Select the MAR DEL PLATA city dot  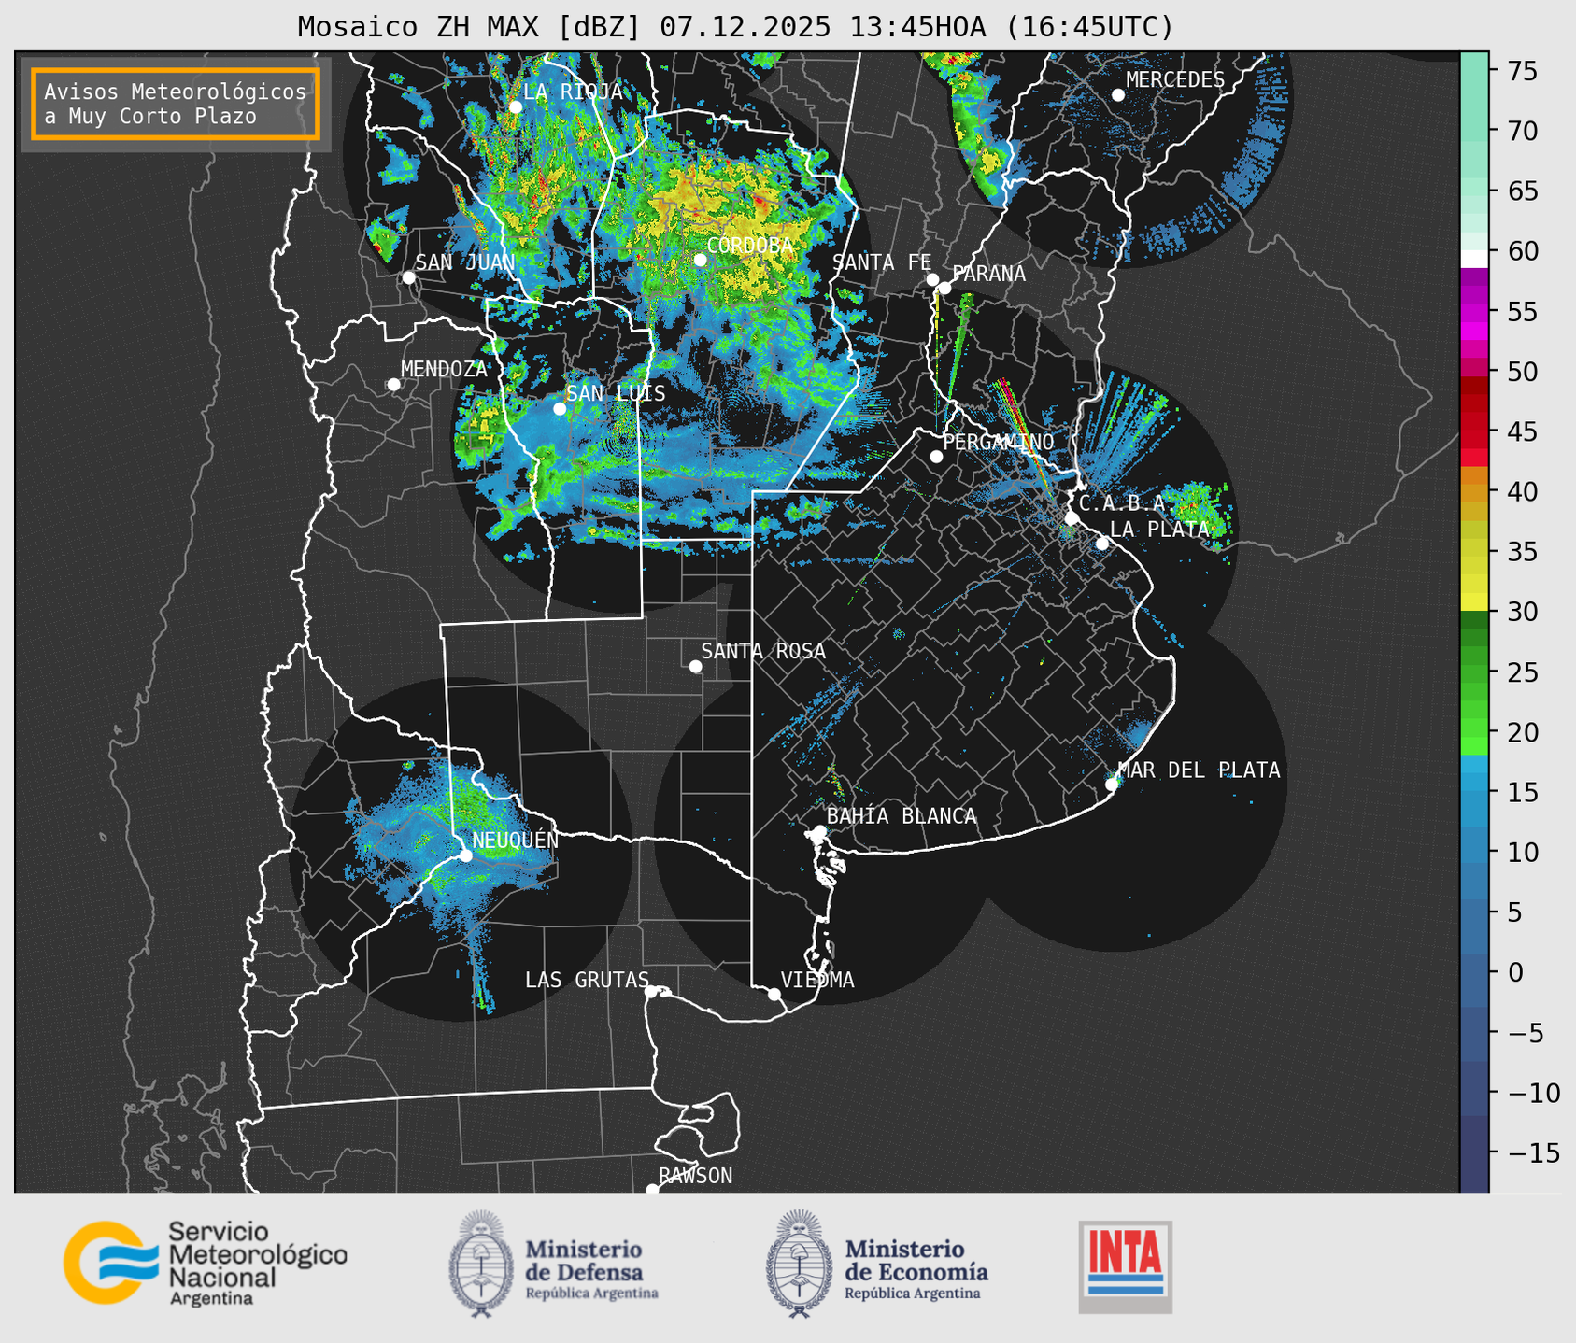tap(1112, 785)
